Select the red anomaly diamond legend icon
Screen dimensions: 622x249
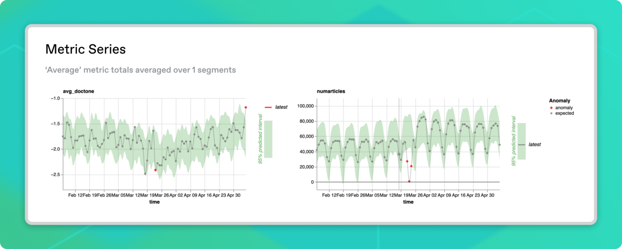click(x=552, y=108)
